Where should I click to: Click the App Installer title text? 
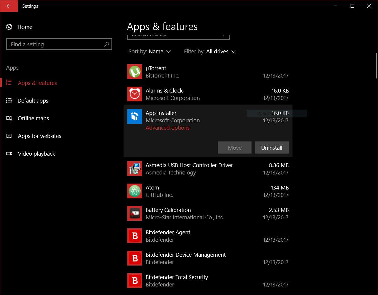[x=161, y=113]
